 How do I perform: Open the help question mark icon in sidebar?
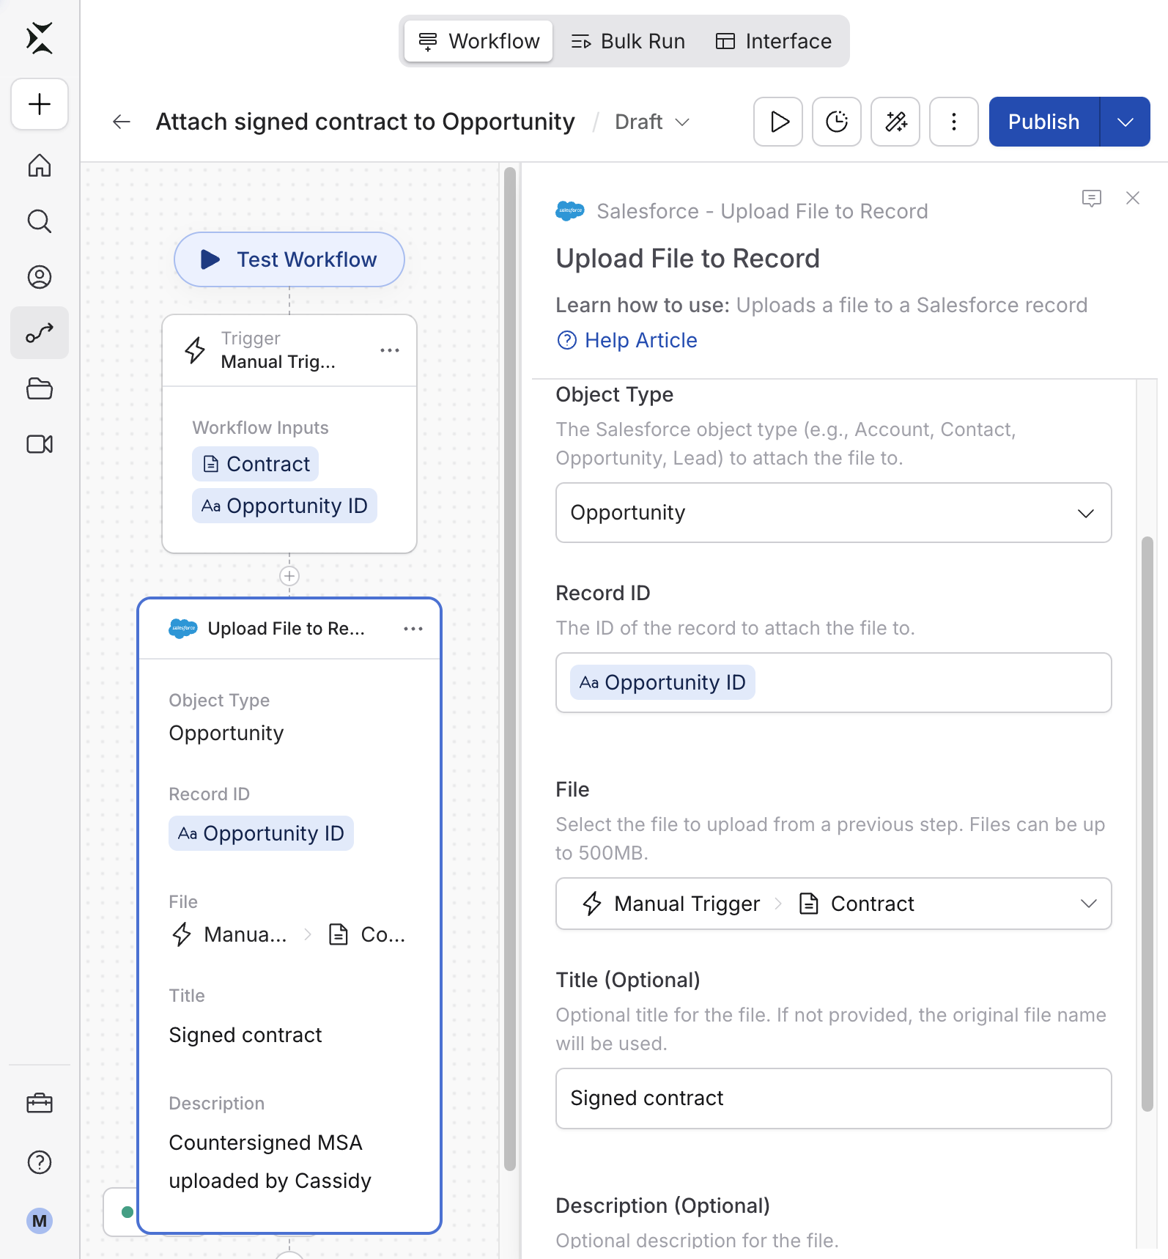click(x=40, y=1162)
